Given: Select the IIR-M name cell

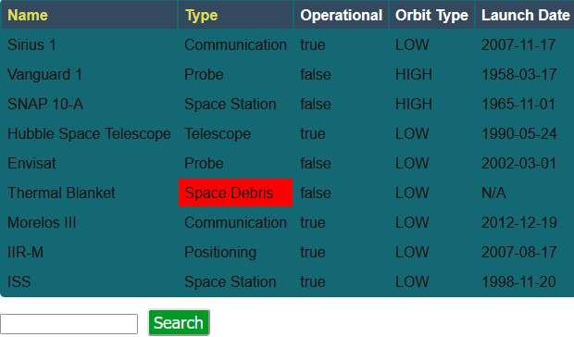Looking at the screenshot, I should [89, 252].
